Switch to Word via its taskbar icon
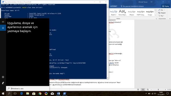The height and width of the screenshot is (96, 171). click(58, 94)
